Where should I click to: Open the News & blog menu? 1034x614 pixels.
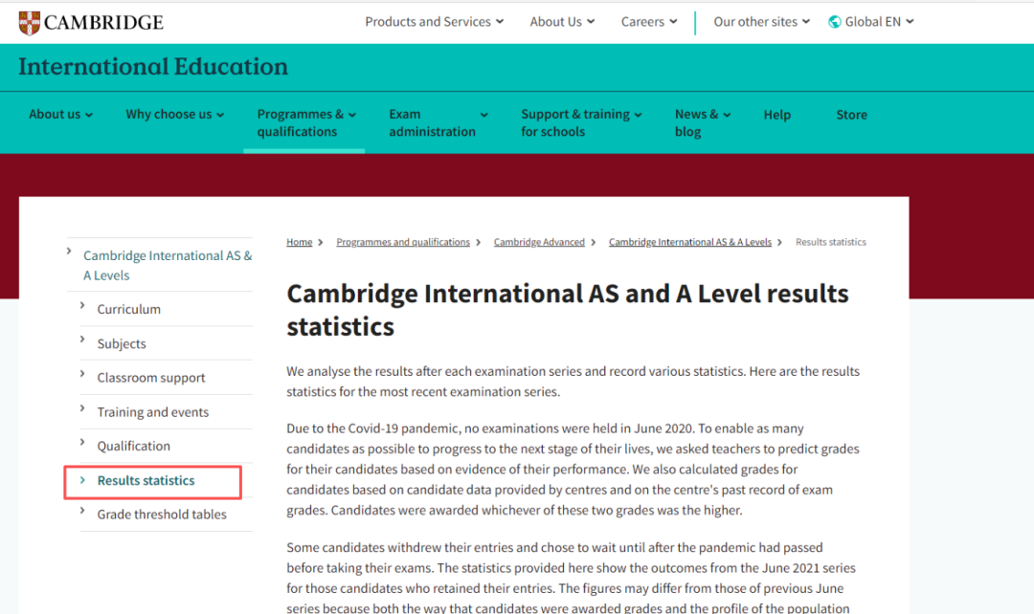point(702,122)
